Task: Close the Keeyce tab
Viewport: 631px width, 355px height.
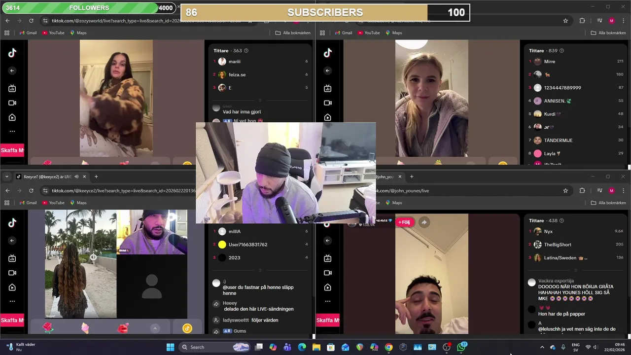Action: coord(84,177)
